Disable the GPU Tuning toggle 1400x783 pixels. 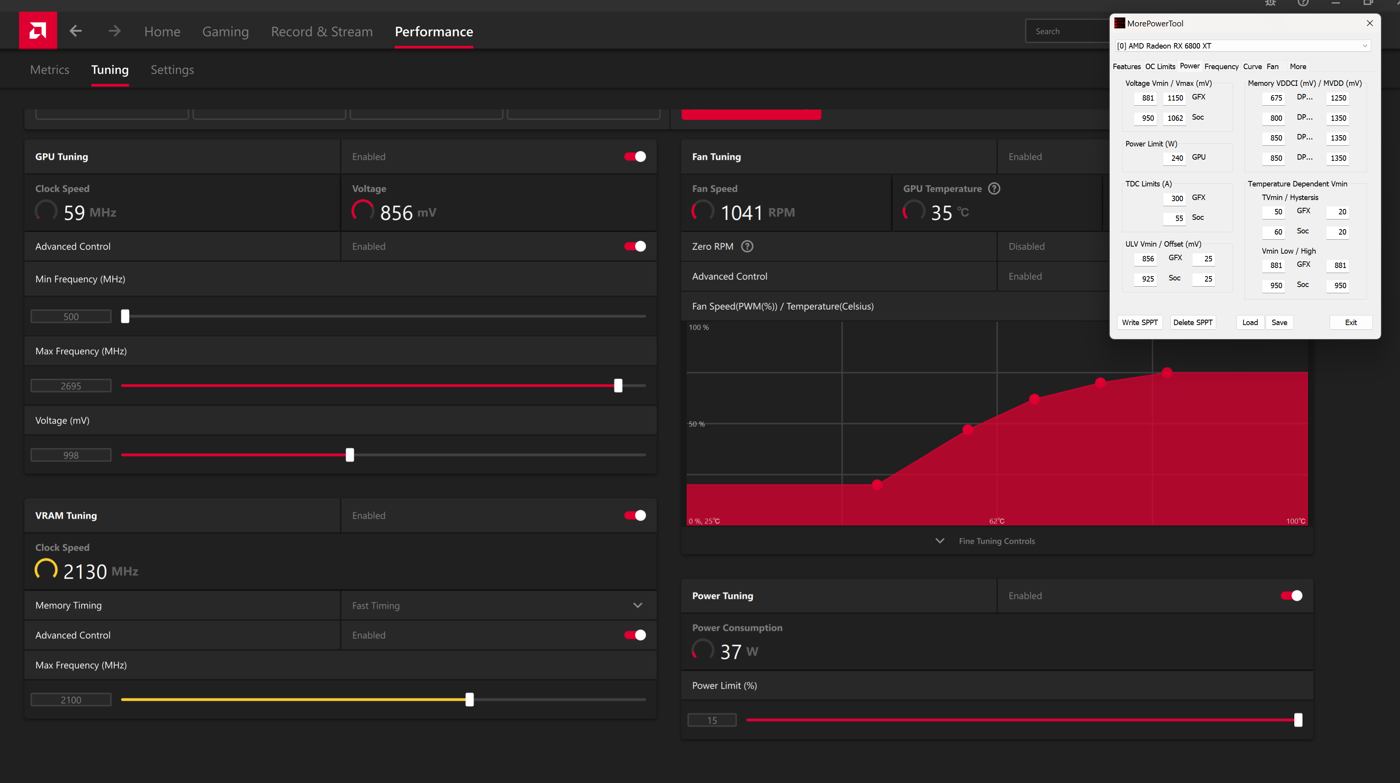(x=635, y=157)
